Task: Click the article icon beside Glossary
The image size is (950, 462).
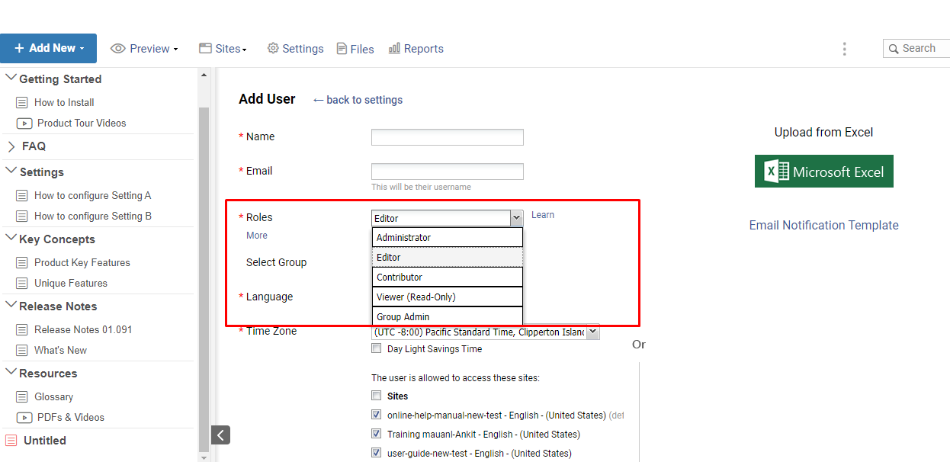Action: click(21, 396)
